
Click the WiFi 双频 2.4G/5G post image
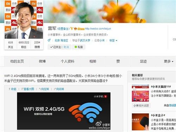(x=64, y=111)
